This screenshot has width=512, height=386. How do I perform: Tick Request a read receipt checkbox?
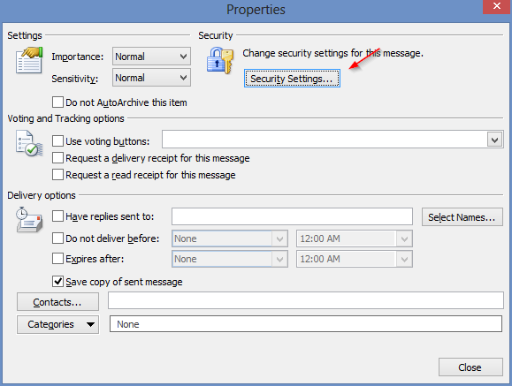pos(57,175)
